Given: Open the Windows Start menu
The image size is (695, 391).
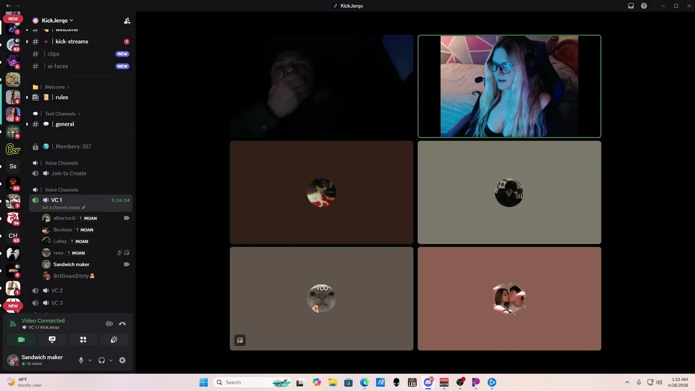Looking at the screenshot, I should click(x=204, y=382).
